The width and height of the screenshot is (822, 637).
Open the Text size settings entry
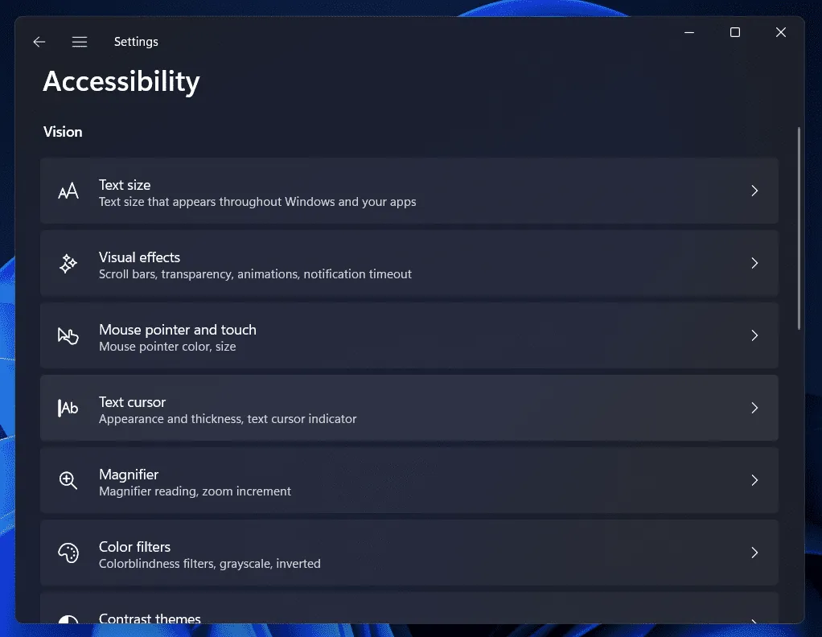(409, 191)
